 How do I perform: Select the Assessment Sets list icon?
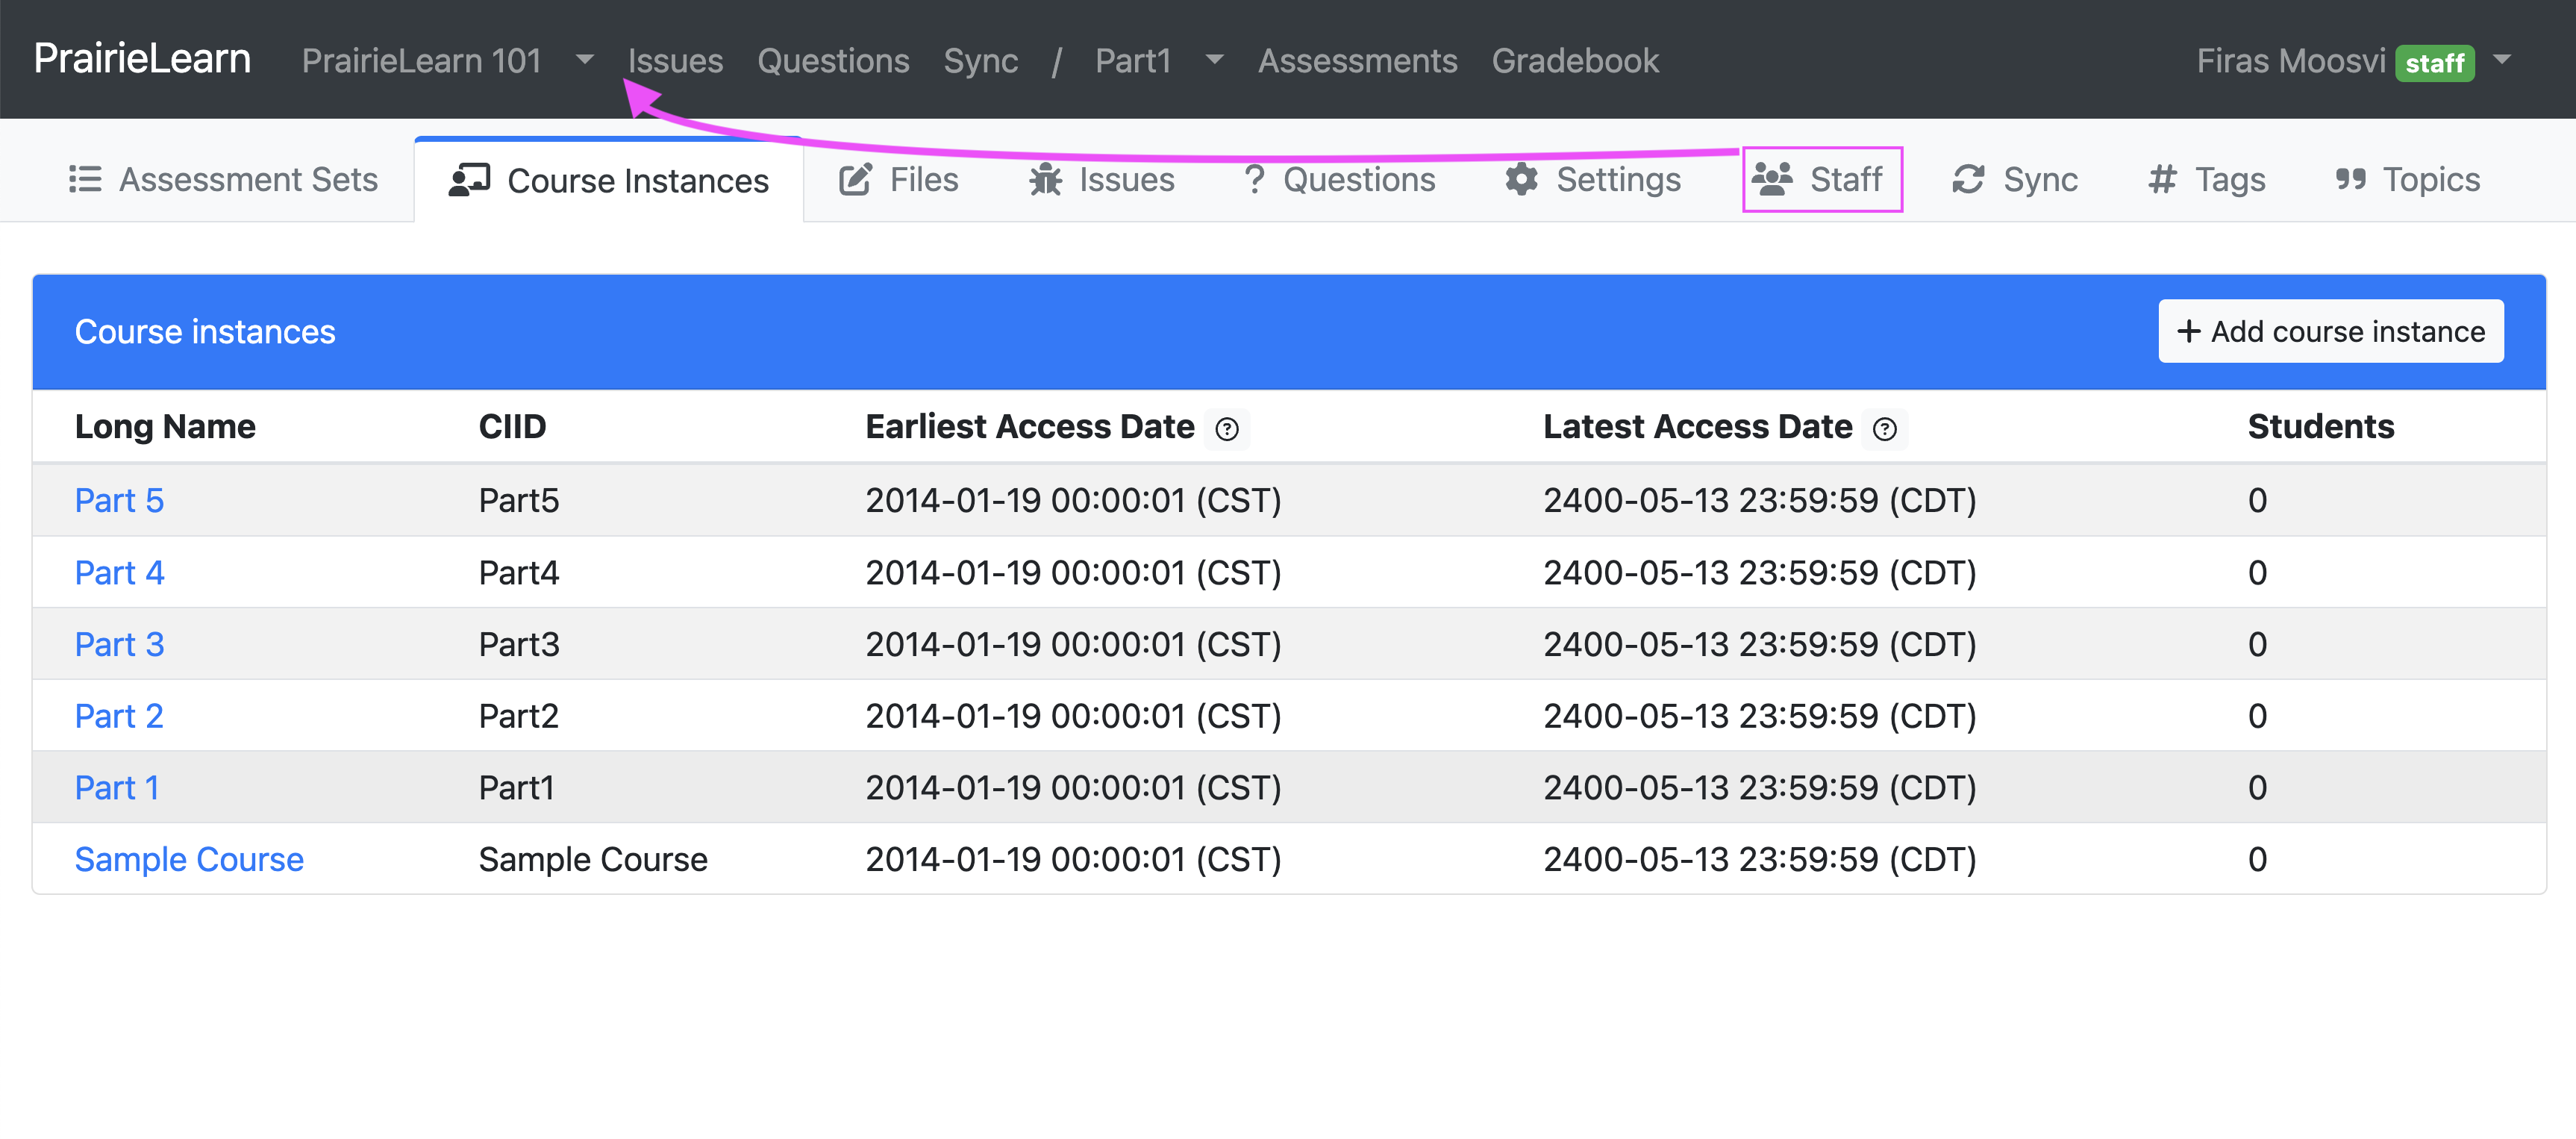[x=85, y=179]
